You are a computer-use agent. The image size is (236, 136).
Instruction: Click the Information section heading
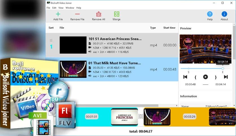pos(189,96)
